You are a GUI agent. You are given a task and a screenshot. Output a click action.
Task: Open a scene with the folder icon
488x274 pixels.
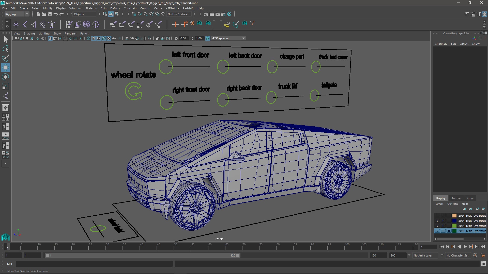pyautogui.click(x=44, y=14)
